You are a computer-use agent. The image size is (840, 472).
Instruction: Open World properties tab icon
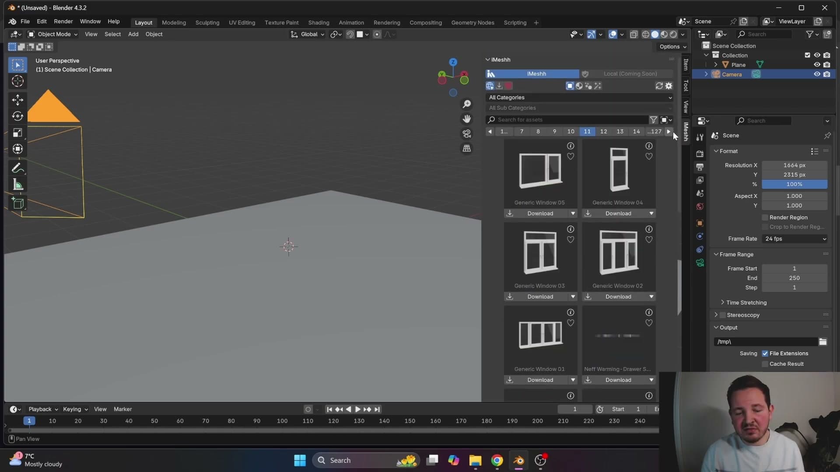tap(700, 206)
